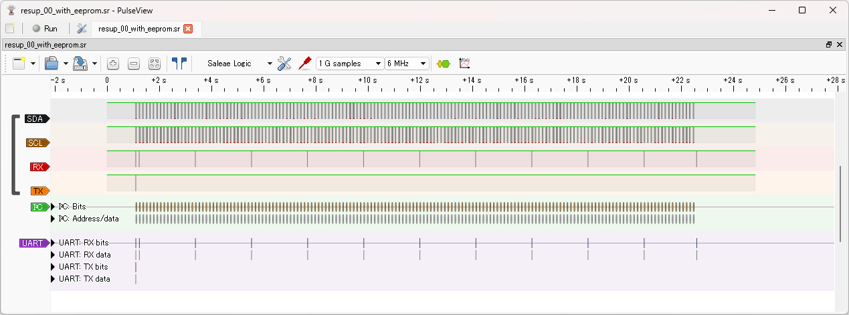849x315 pixels.
Task: Click the purple UART decoder label
Action: pyautogui.click(x=35, y=243)
